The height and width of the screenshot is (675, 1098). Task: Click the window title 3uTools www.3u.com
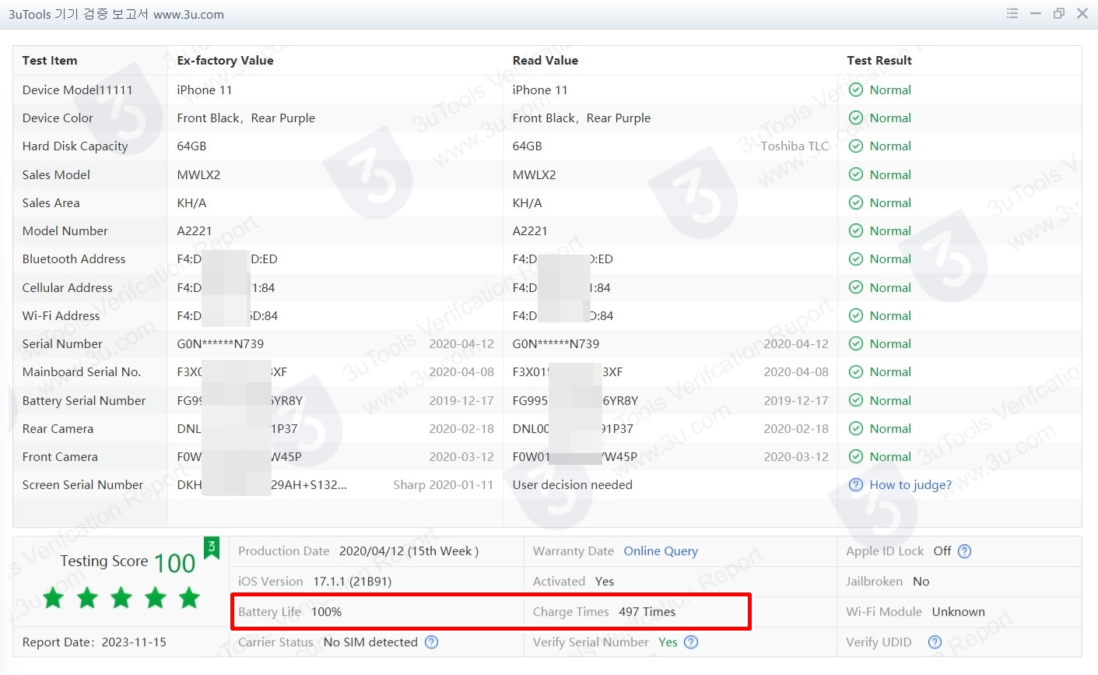pyautogui.click(x=116, y=15)
